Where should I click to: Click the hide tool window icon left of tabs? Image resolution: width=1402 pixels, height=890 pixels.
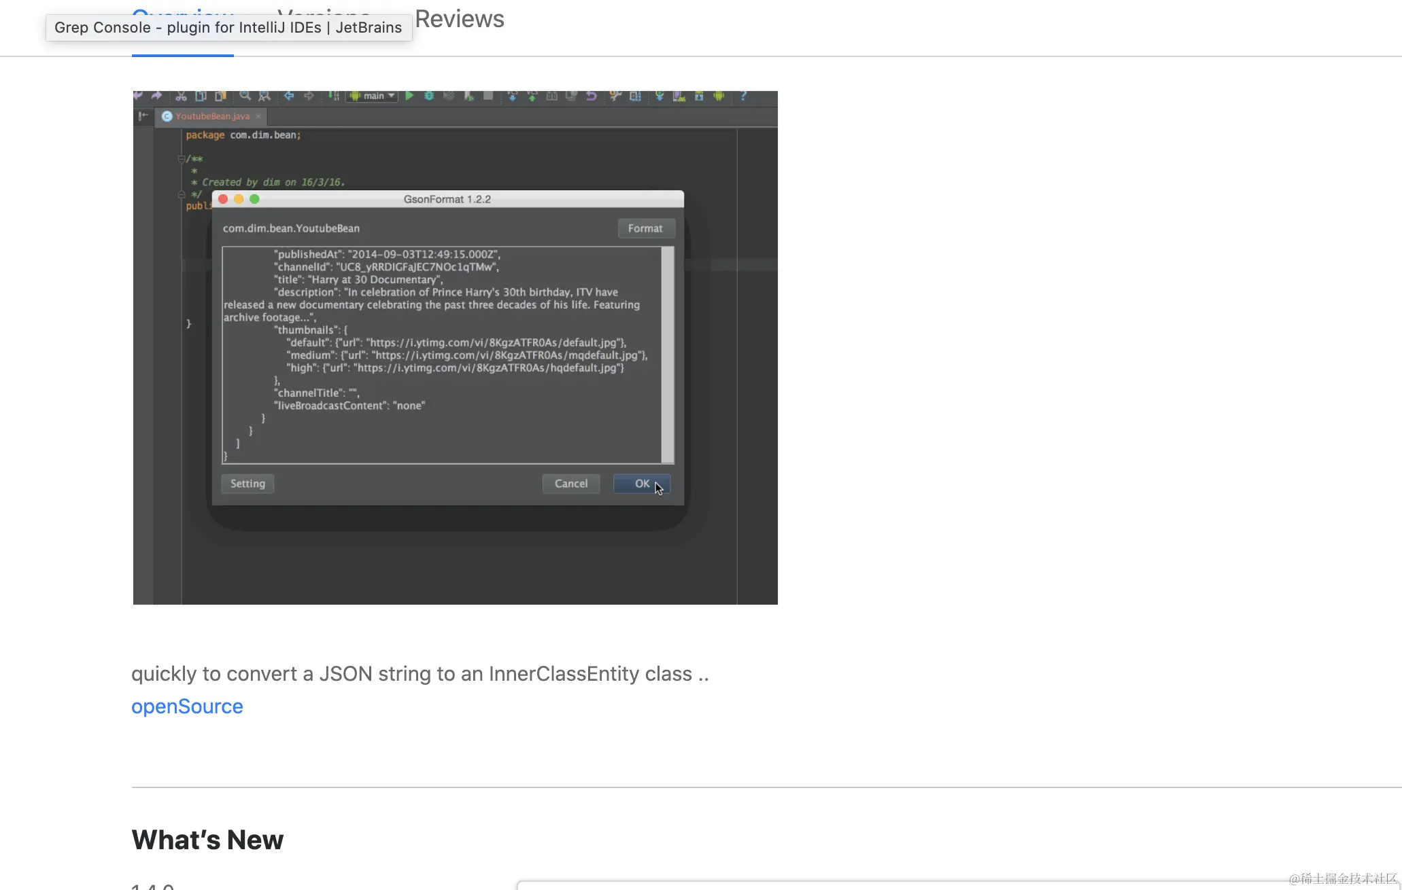(x=143, y=116)
